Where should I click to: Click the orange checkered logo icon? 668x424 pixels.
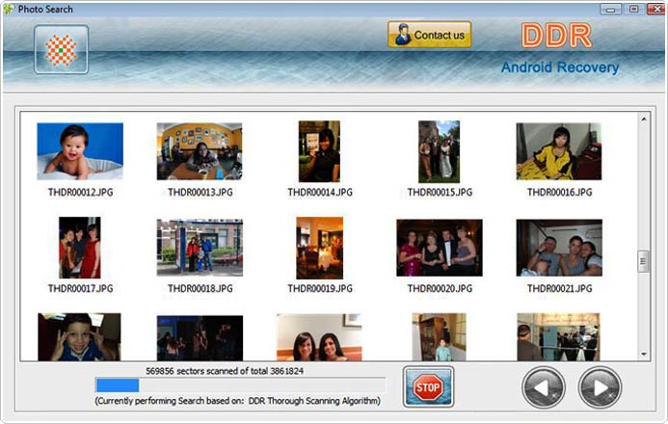click(x=61, y=49)
